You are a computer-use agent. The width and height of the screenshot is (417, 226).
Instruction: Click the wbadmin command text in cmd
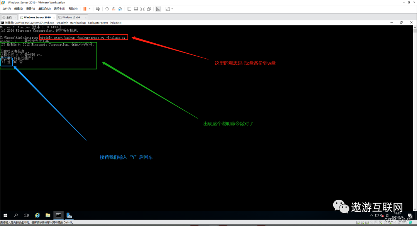(83, 37)
